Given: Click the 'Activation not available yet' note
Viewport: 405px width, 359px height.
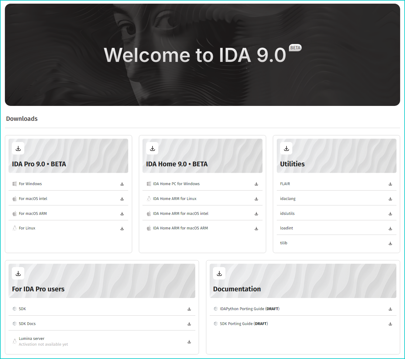Looking at the screenshot, I should 43,344.
